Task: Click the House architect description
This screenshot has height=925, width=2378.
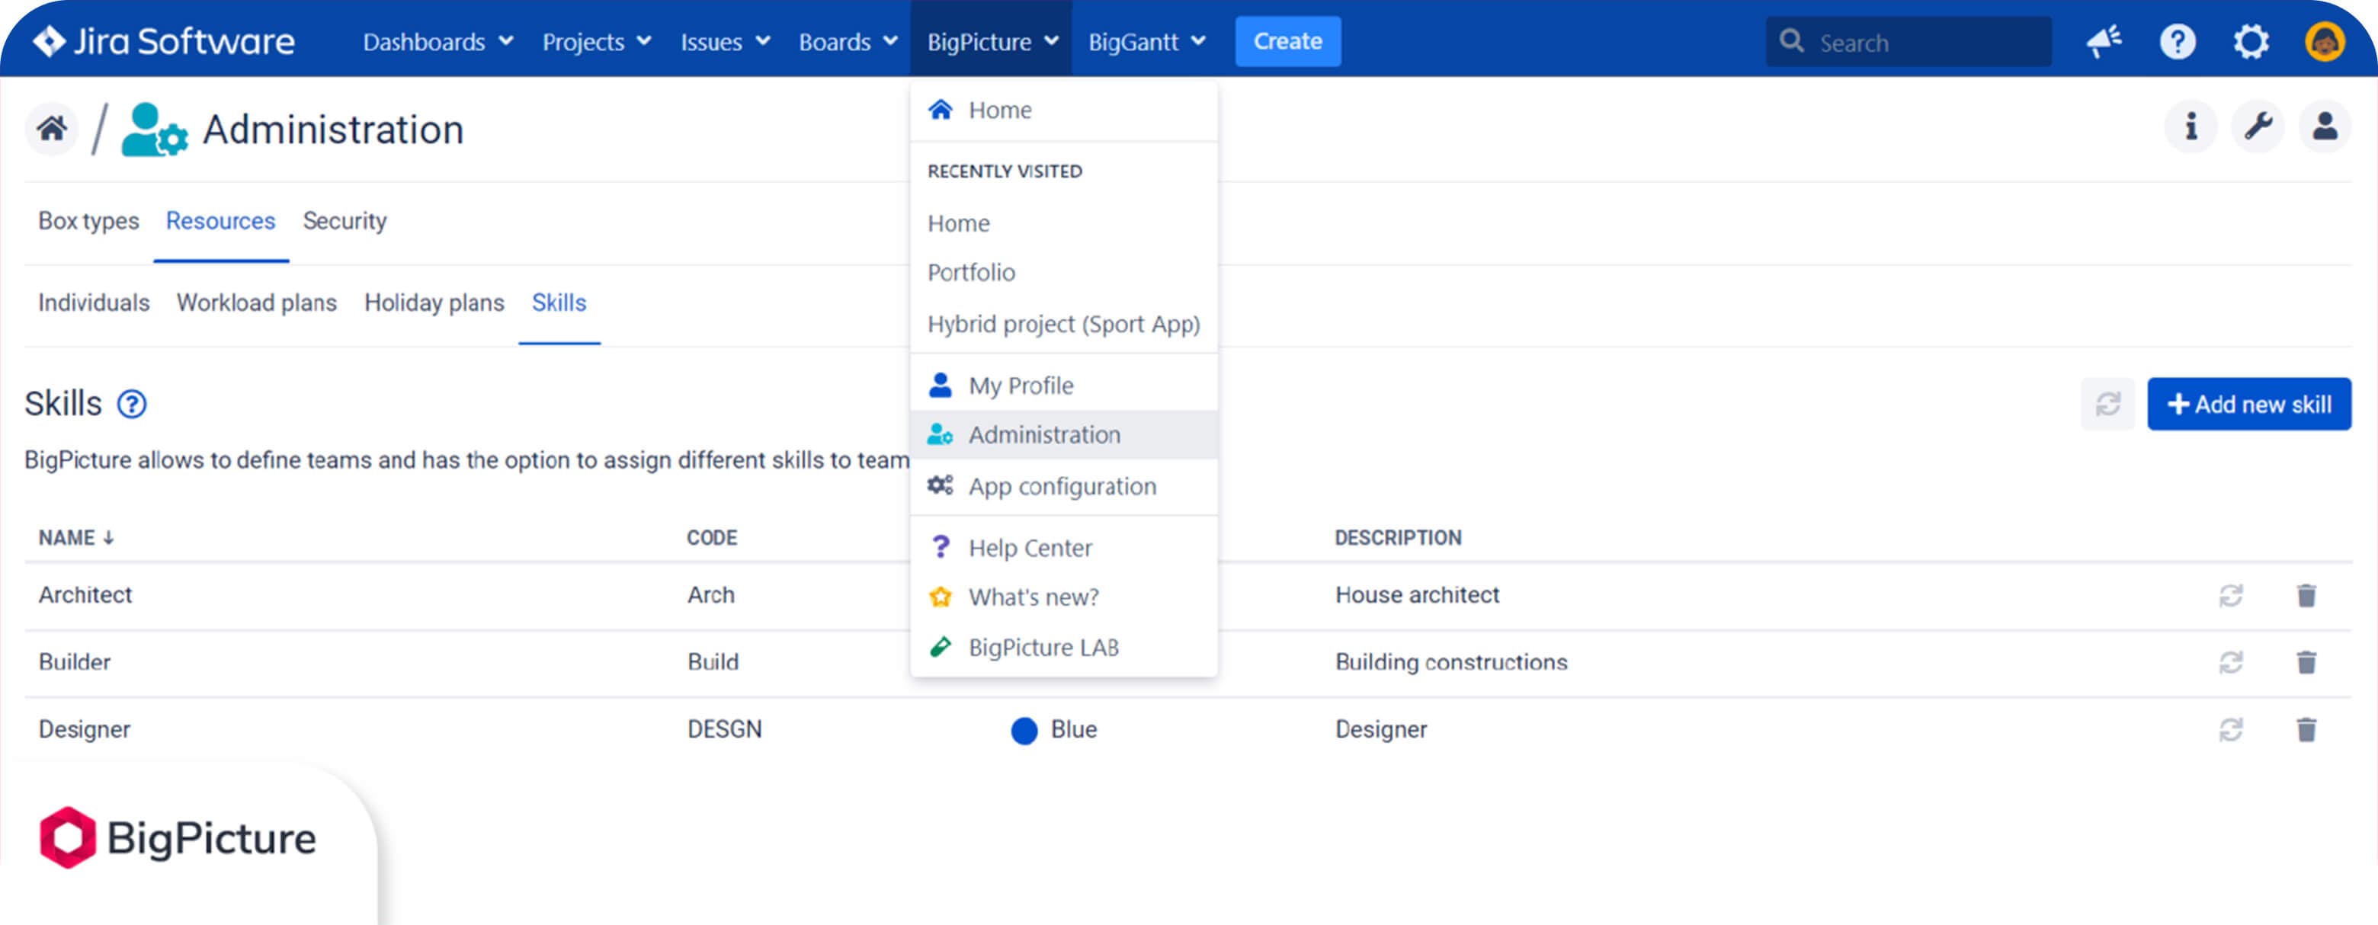Action: 1417,594
